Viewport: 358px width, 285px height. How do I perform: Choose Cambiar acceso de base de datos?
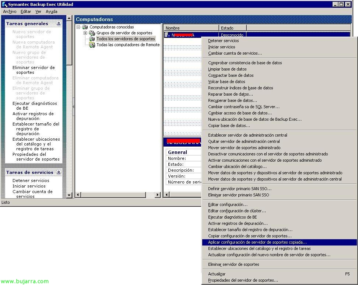280,113
